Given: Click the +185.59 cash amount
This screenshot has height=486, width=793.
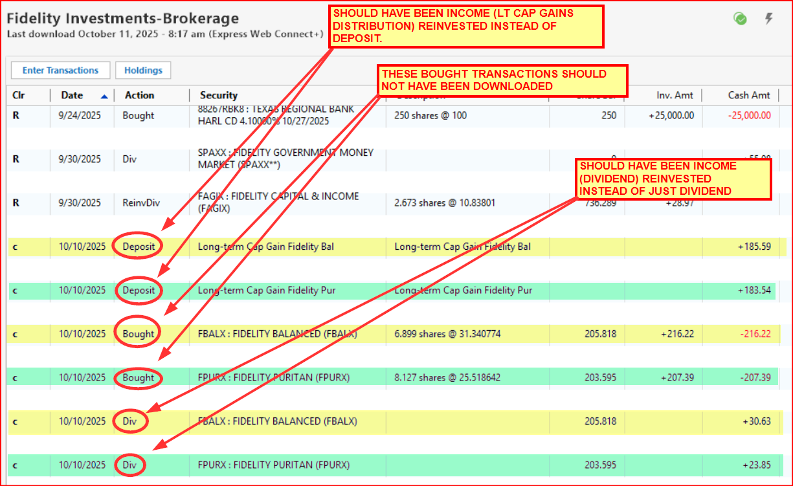Looking at the screenshot, I should pos(754,247).
